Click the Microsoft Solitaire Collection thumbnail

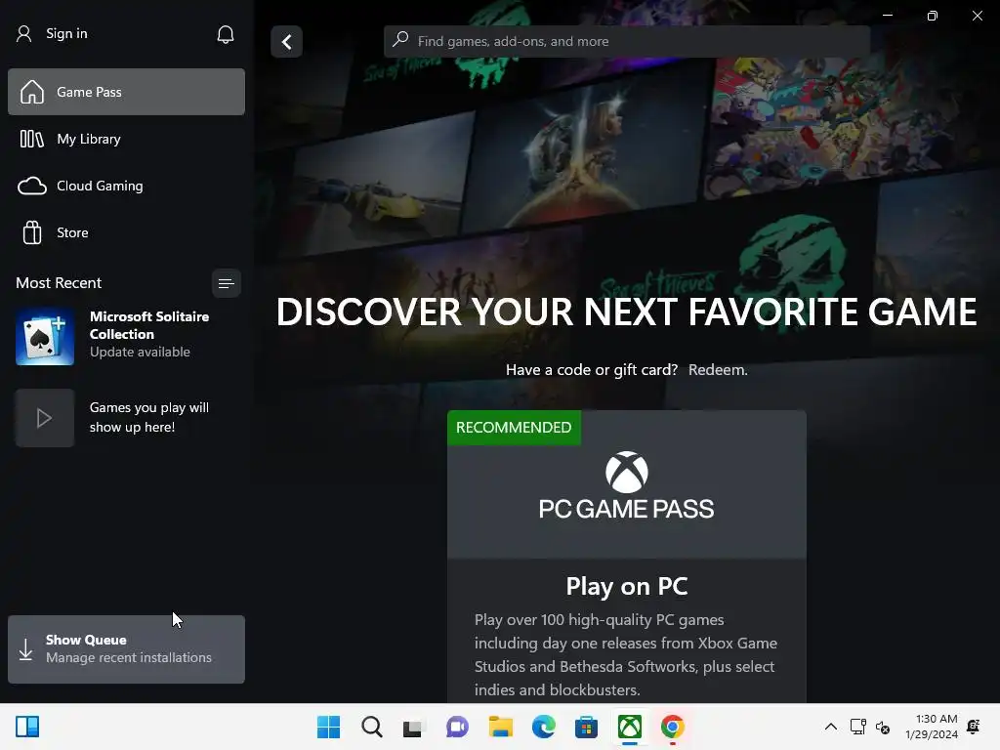click(45, 337)
